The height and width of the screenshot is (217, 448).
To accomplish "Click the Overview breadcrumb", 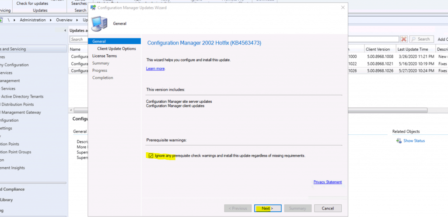I will coord(64,20).
